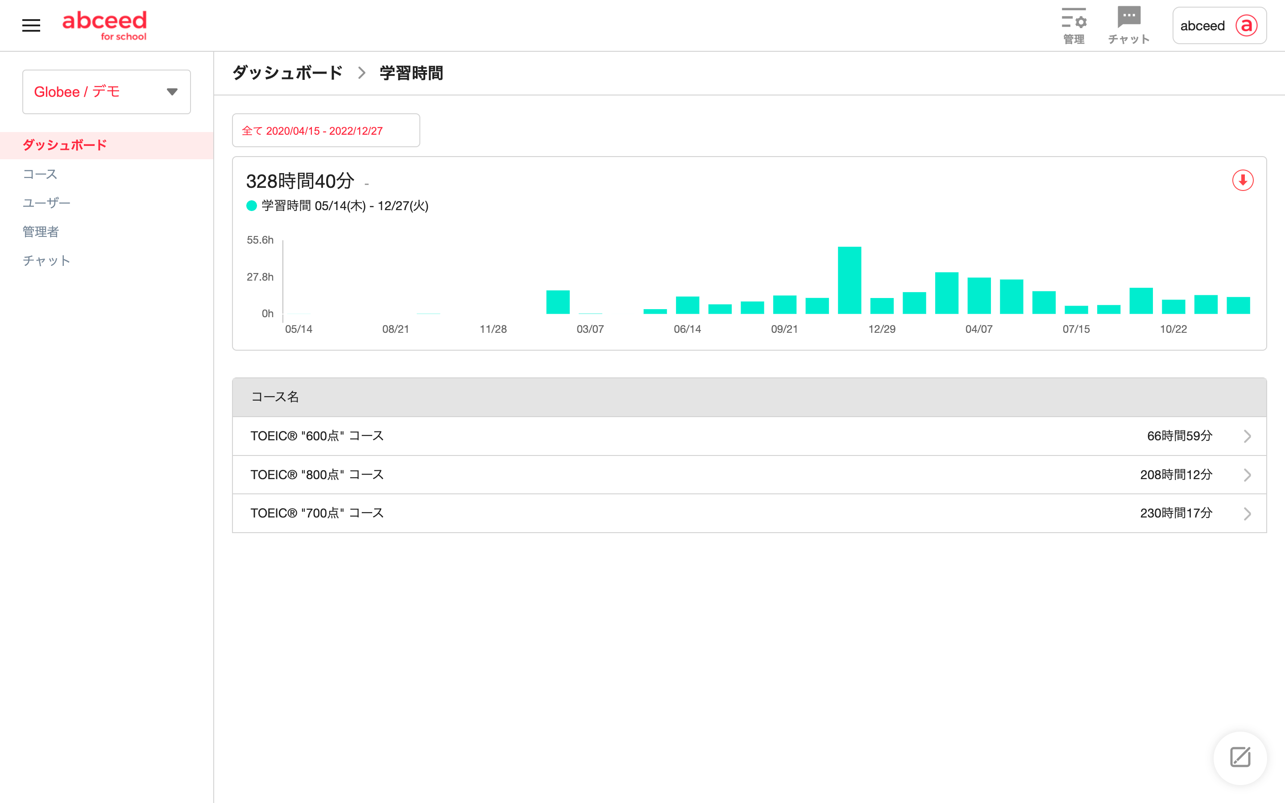
Task: Expand TOEIC 800点 course row chevron
Action: click(1247, 475)
